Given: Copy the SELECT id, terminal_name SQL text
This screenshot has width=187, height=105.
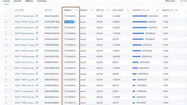Looking at the screenshot, I should point(37,28).
